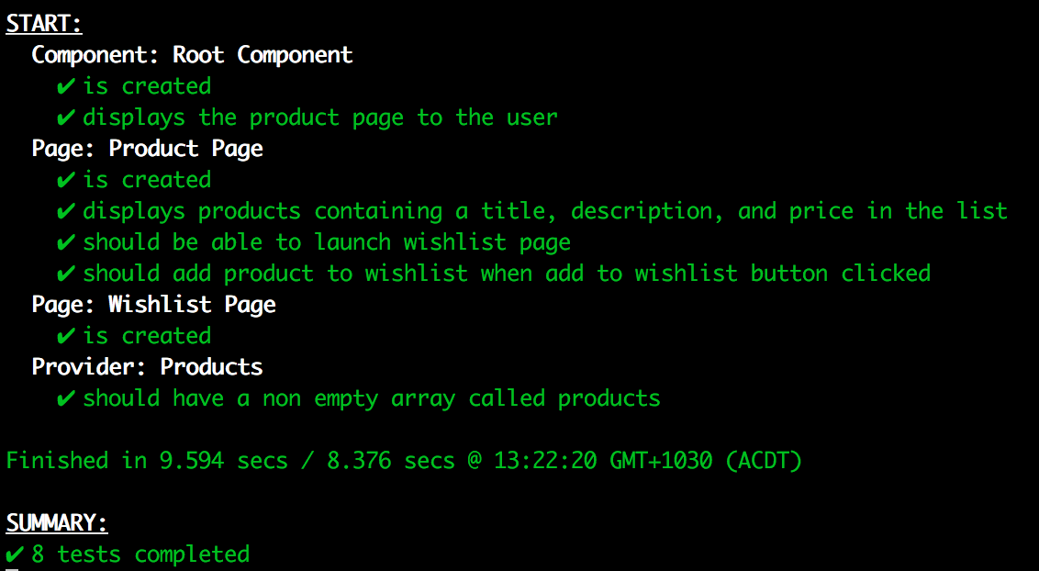The width and height of the screenshot is (1039, 571).
Task: Click the 'Page: Product Page' heading
Action: point(147,149)
